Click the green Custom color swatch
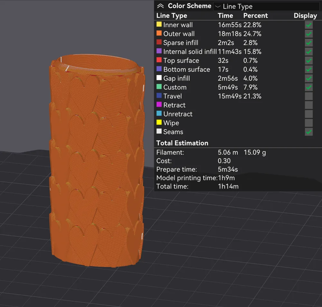The image size is (322, 307). (159, 87)
